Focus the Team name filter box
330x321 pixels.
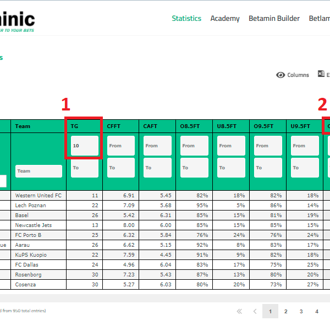(38, 171)
